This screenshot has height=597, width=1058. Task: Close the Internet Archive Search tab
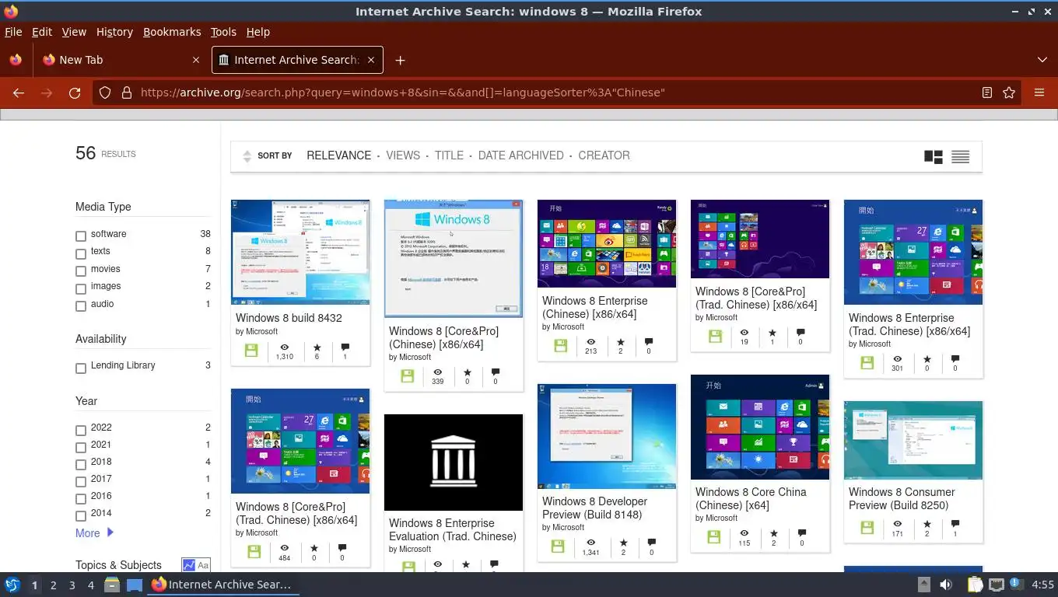[371, 60]
